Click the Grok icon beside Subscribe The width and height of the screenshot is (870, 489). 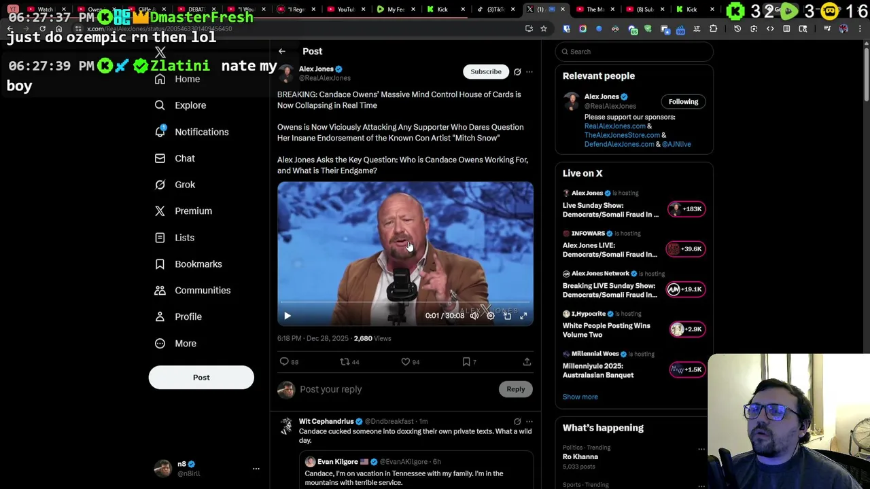(517, 71)
